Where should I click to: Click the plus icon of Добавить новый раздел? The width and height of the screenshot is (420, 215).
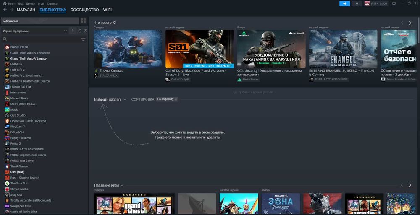coord(235,92)
